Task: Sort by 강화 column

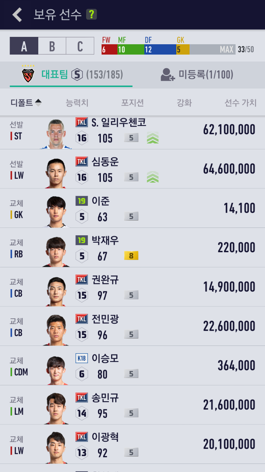Action: pos(184,103)
